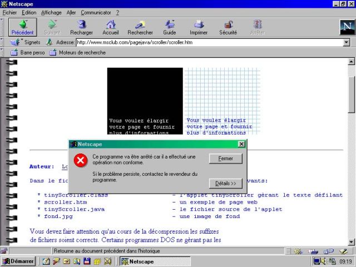Click 'le fichier source de l'applet' text
Viewport: 356px width, 267px height.
(x=231, y=209)
